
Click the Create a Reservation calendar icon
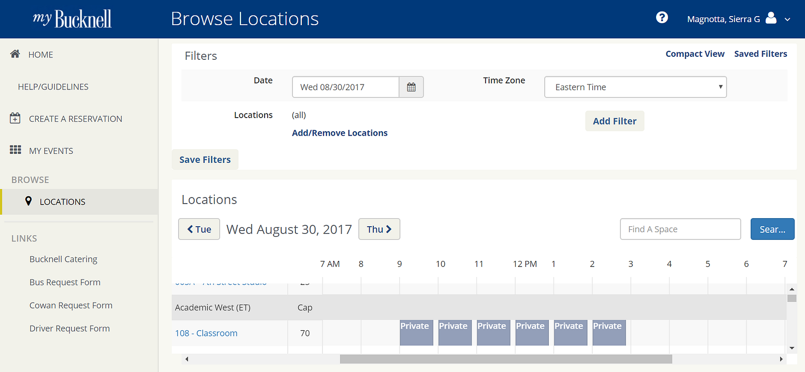(15, 119)
